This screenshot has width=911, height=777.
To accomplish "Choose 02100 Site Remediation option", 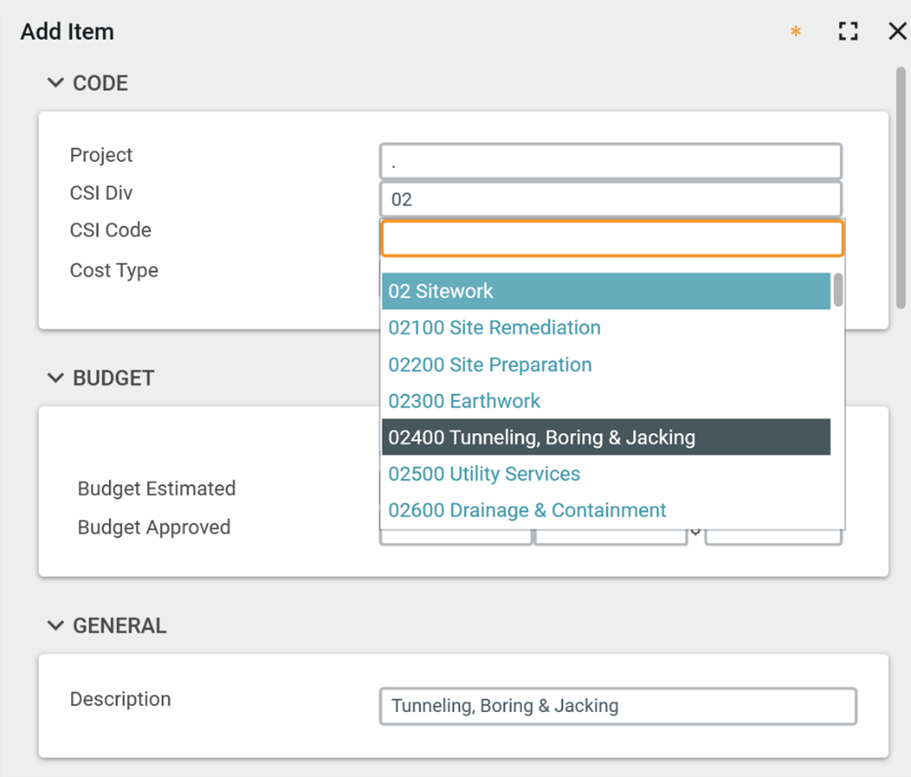I will 494,328.
